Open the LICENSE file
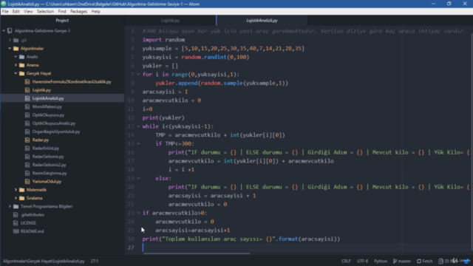Image resolution: width=473 pixels, height=266 pixels. point(28,223)
